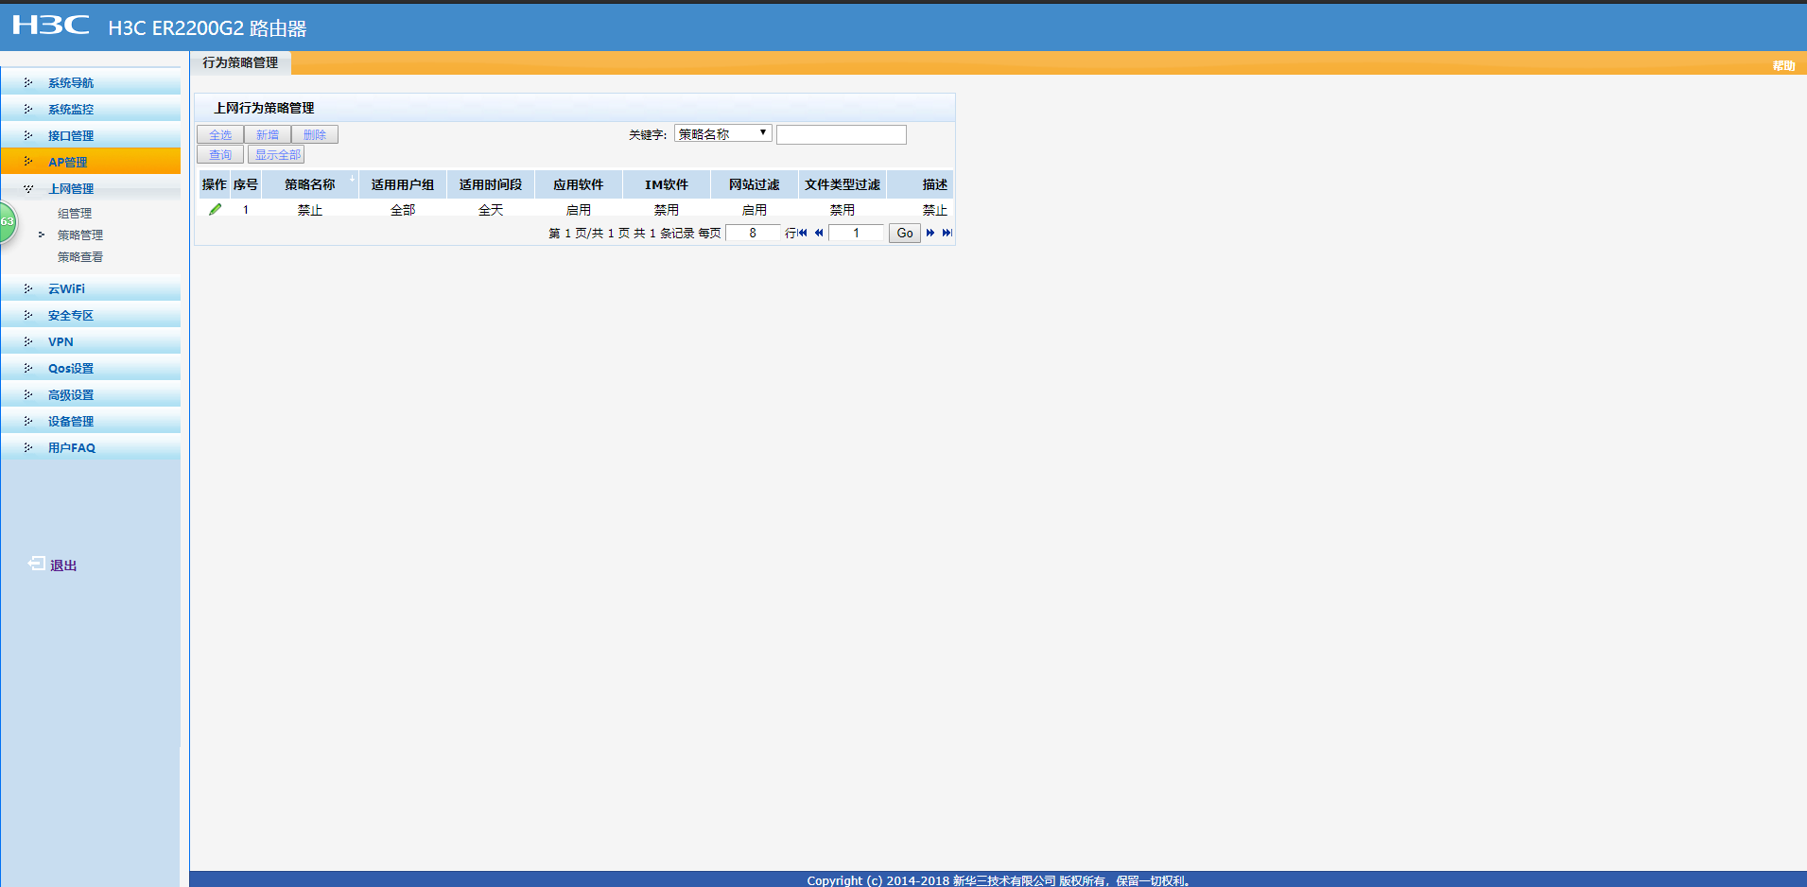Click the green 63 badge
Viewport: 1807px width, 887px height.
tap(7, 221)
